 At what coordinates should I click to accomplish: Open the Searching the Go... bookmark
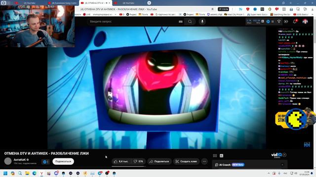(x=281, y=14)
